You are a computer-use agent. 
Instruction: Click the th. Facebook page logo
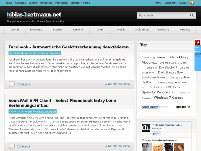pos(146,128)
